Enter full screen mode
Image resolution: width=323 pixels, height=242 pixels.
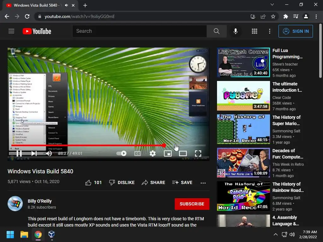198,153
